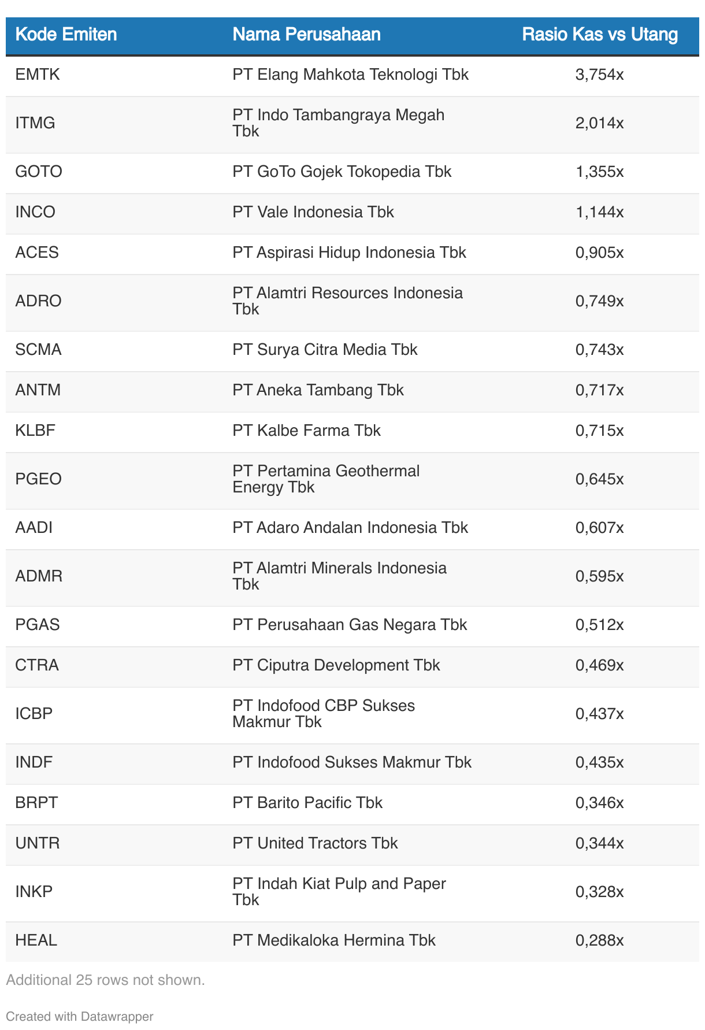Click the CTRA ticker cell
The height and width of the screenshot is (1030, 705).
(37, 665)
